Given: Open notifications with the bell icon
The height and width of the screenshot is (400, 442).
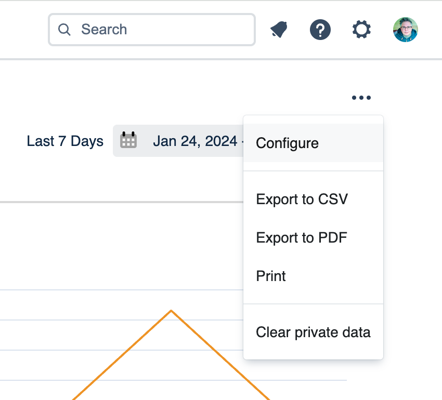Looking at the screenshot, I should (x=278, y=30).
